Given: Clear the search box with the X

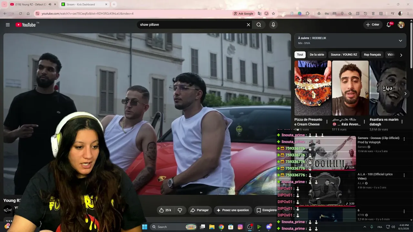Looking at the screenshot, I should coord(248,25).
